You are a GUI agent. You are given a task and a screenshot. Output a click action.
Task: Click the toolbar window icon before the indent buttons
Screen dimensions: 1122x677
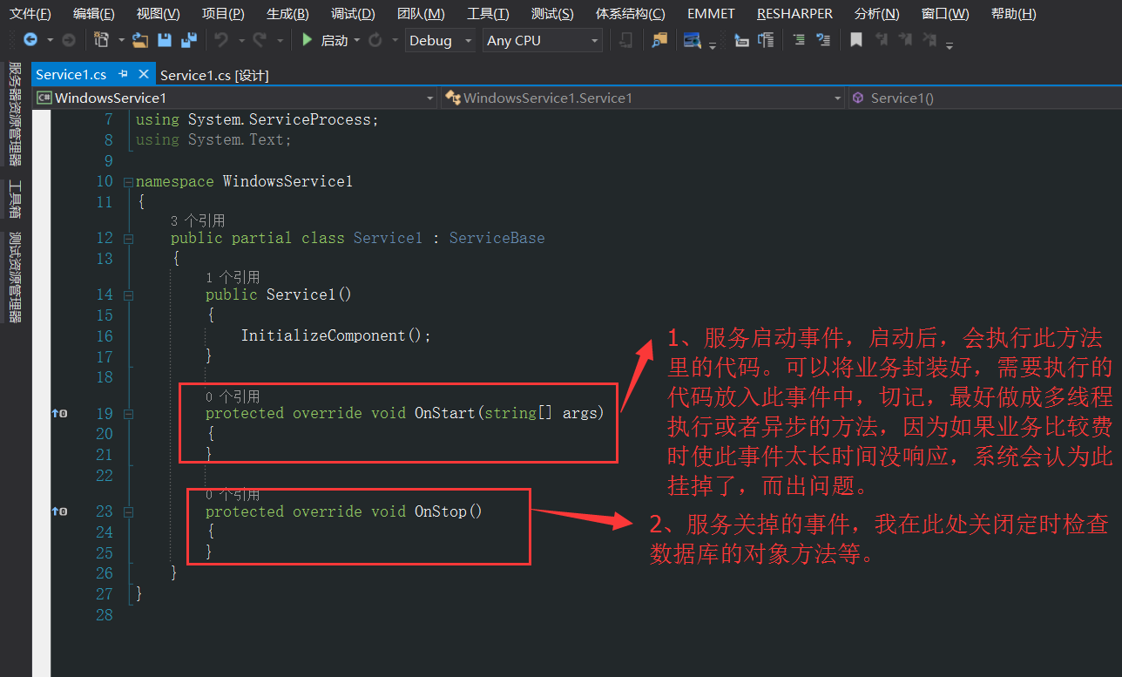pos(693,40)
